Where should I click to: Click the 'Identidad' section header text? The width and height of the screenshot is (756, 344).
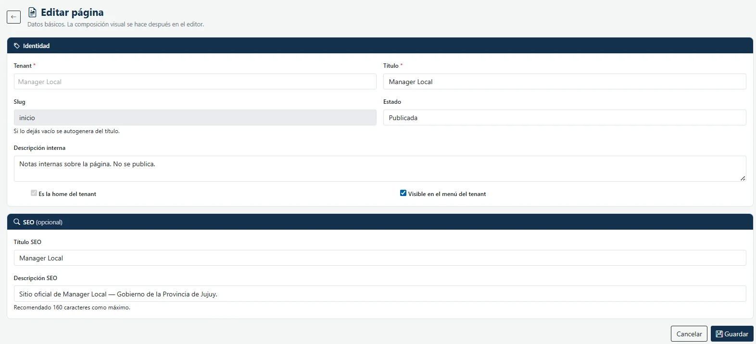pos(36,46)
